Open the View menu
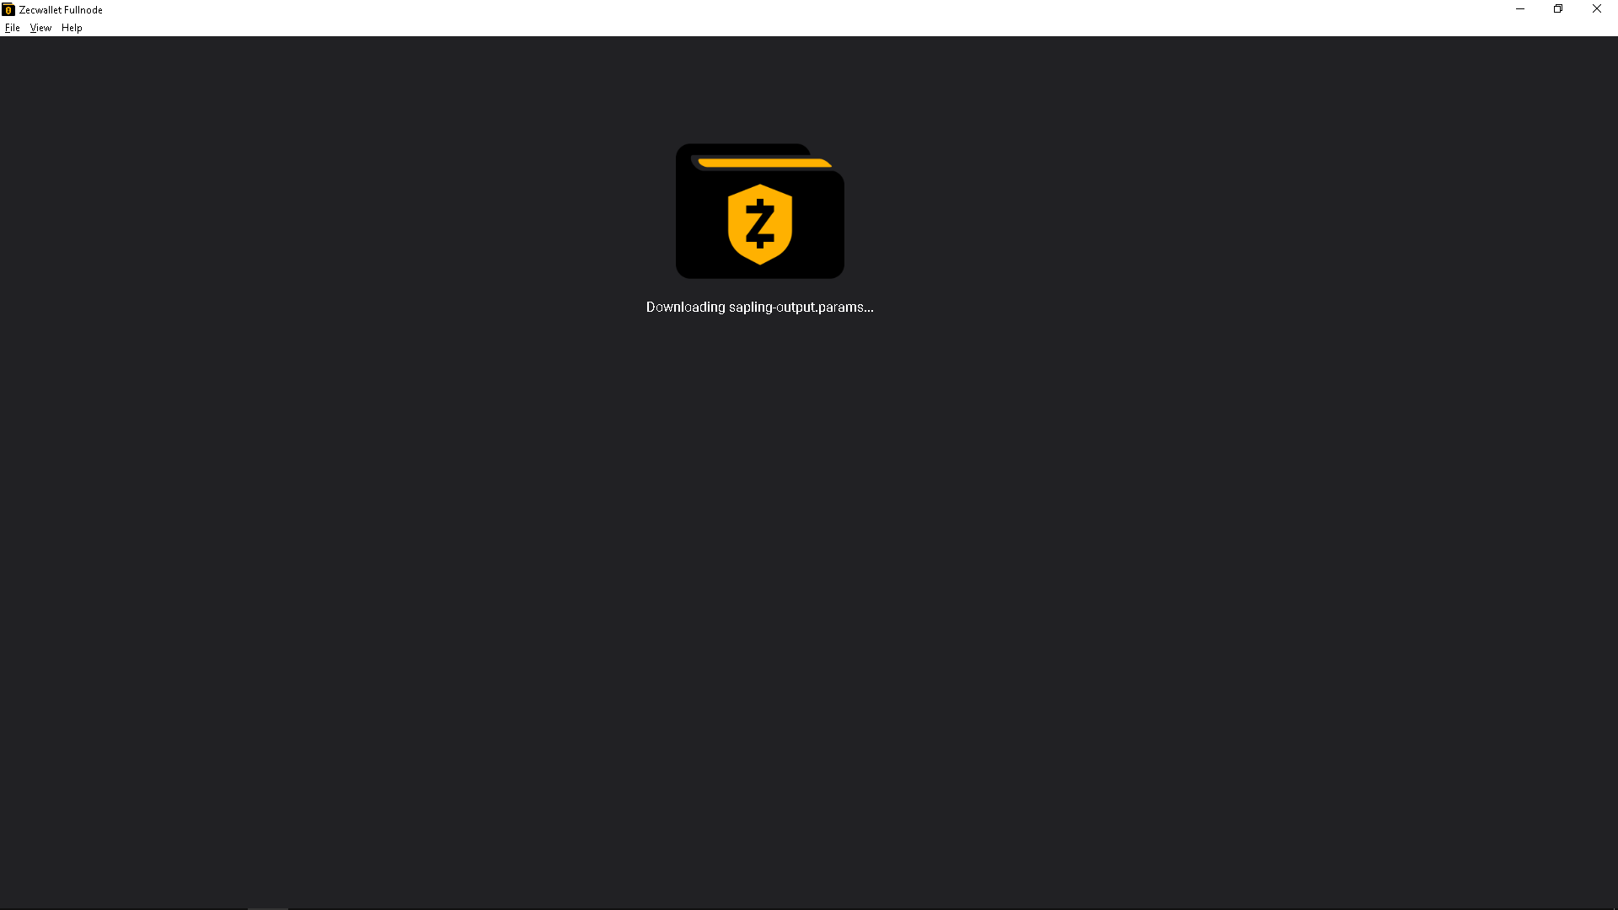The height and width of the screenshot is (910, 1618). click(40, 28)
